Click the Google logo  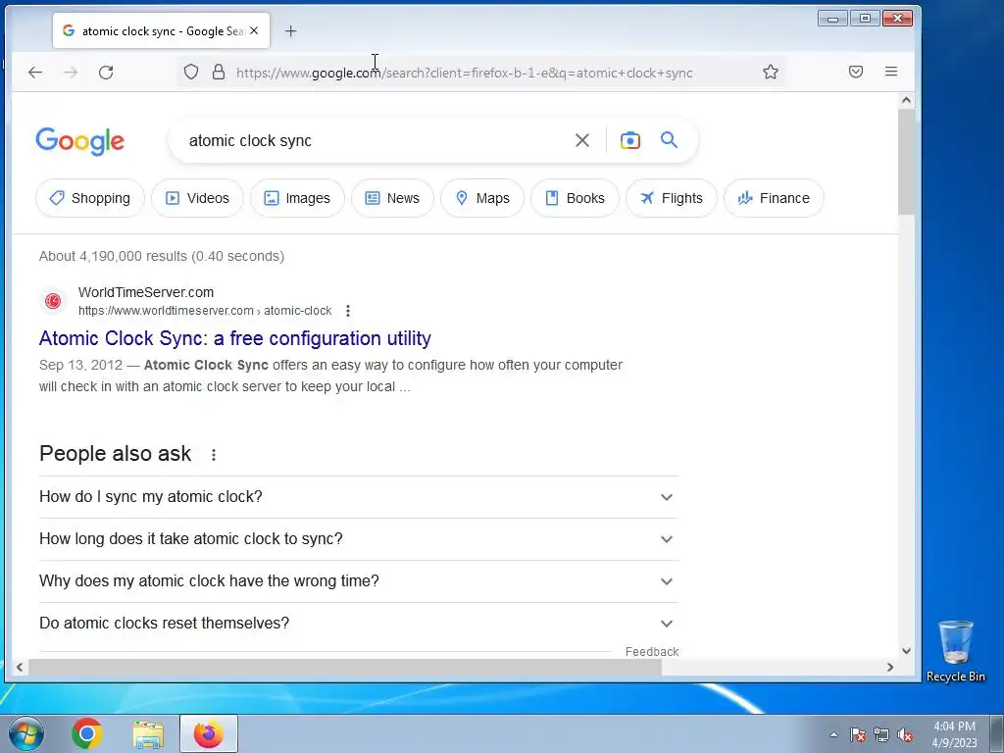point(80,141)
